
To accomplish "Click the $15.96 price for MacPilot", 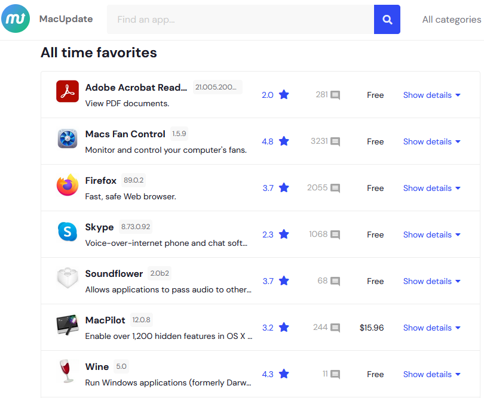I will coord(372,328).
